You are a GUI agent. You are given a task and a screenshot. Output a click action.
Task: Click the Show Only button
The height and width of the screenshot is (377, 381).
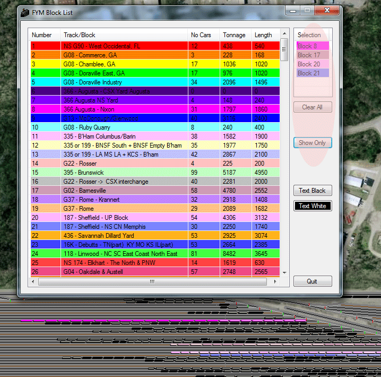[313, 143]
